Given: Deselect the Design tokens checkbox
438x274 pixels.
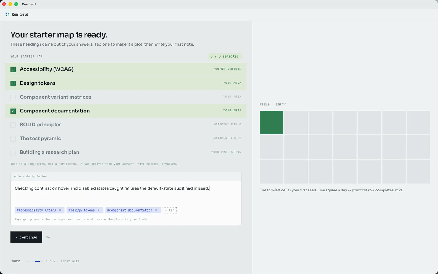Looking at the screenshot, I should (x=13, y=83).
